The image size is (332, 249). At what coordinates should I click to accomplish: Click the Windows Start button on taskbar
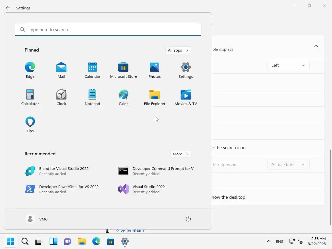pyautogui.click(x=10, y=241)
